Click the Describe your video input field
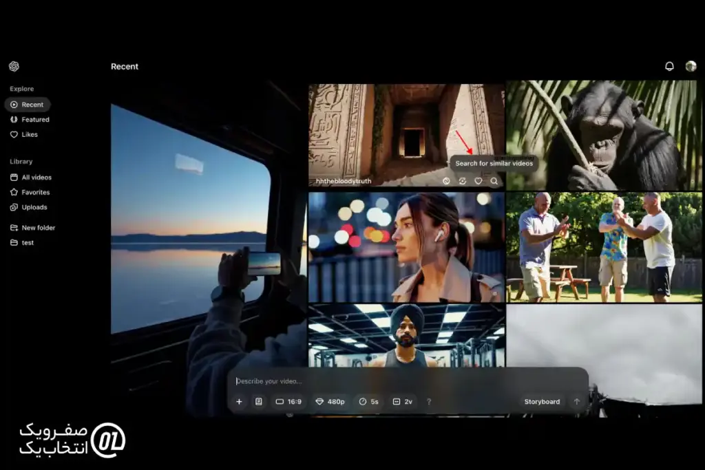 pyautogui.click(x=406, y=381)
